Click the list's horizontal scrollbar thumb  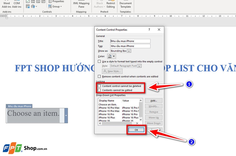(117, 123)
